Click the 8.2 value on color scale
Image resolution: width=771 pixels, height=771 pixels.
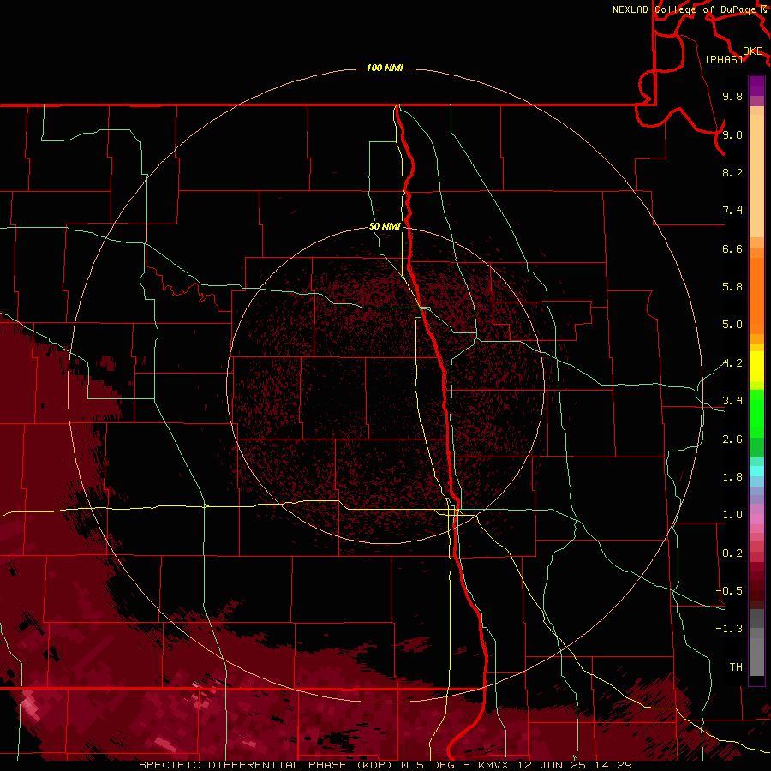click(732, 172)
